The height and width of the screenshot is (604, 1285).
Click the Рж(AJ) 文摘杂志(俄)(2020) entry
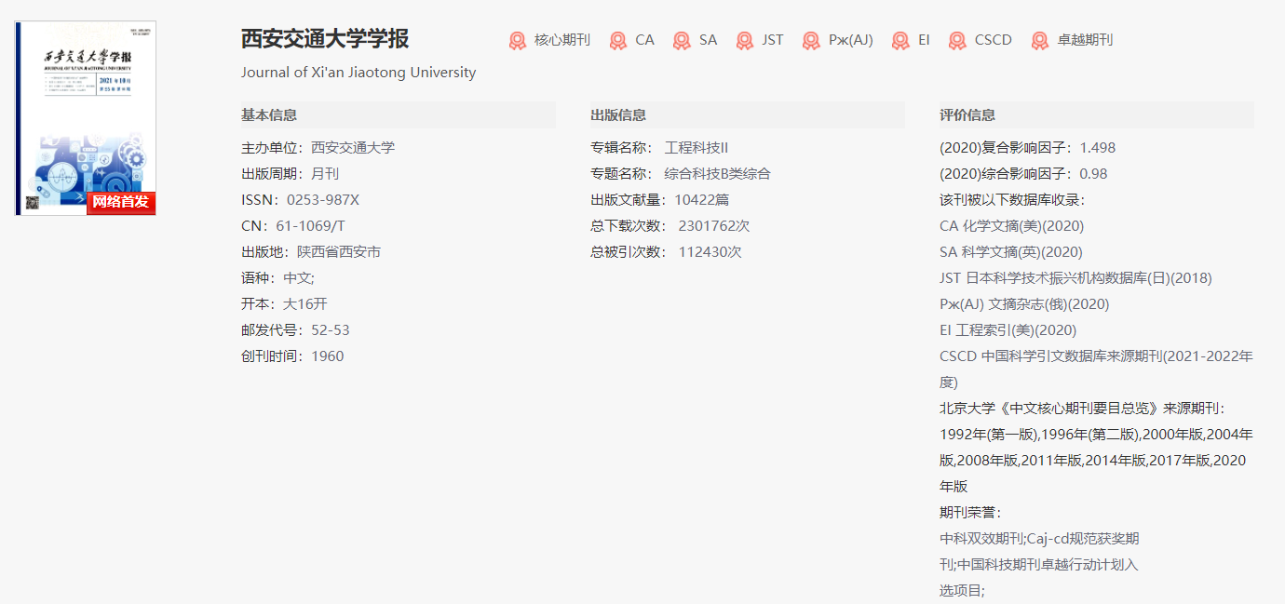[1024, 304]
